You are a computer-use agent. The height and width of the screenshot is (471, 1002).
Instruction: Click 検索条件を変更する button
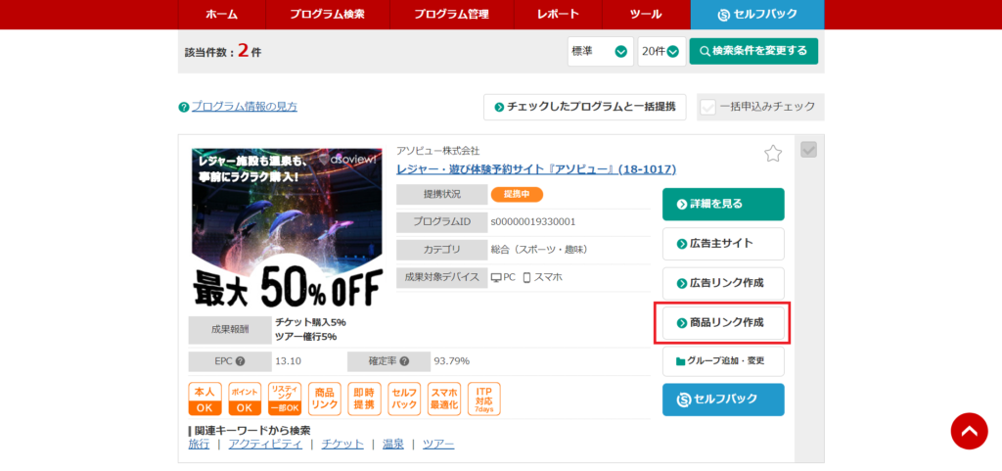[753, 51]
